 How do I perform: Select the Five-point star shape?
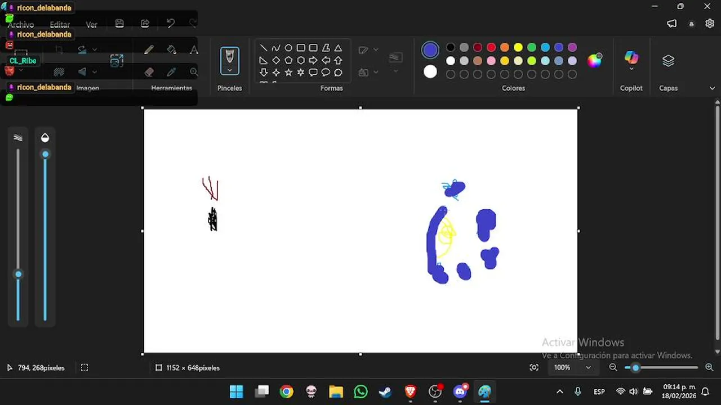tap(288, 73)
